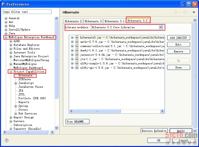Viewport: 199px width, 147px height.
Task: Click the tree panel scroll-up arrow
Action: tap(56, 19)
